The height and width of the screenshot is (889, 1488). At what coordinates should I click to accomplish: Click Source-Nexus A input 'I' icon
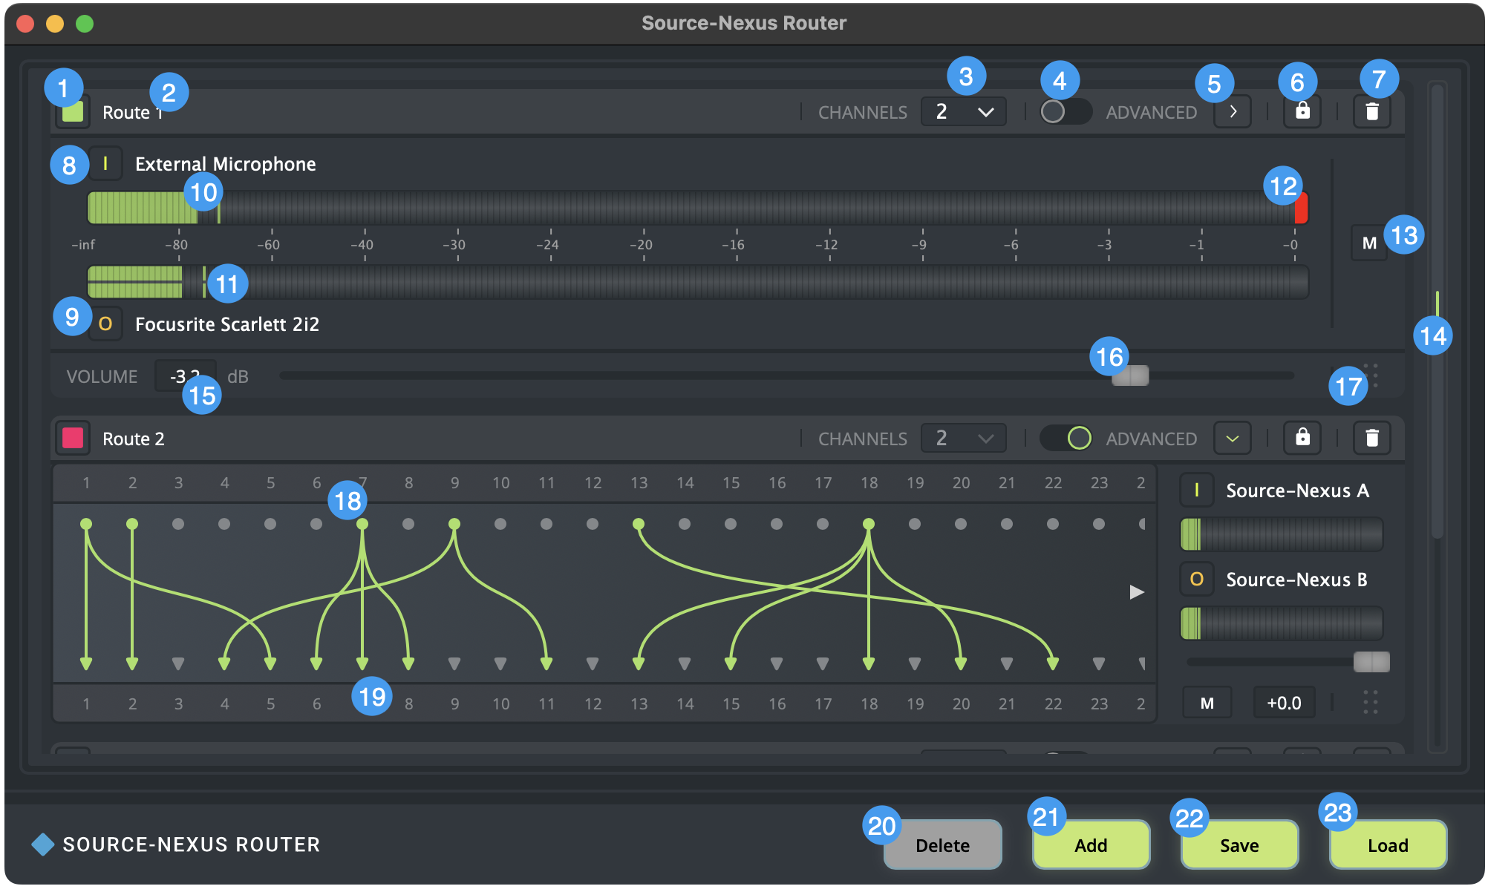(x=1196, y=490)
